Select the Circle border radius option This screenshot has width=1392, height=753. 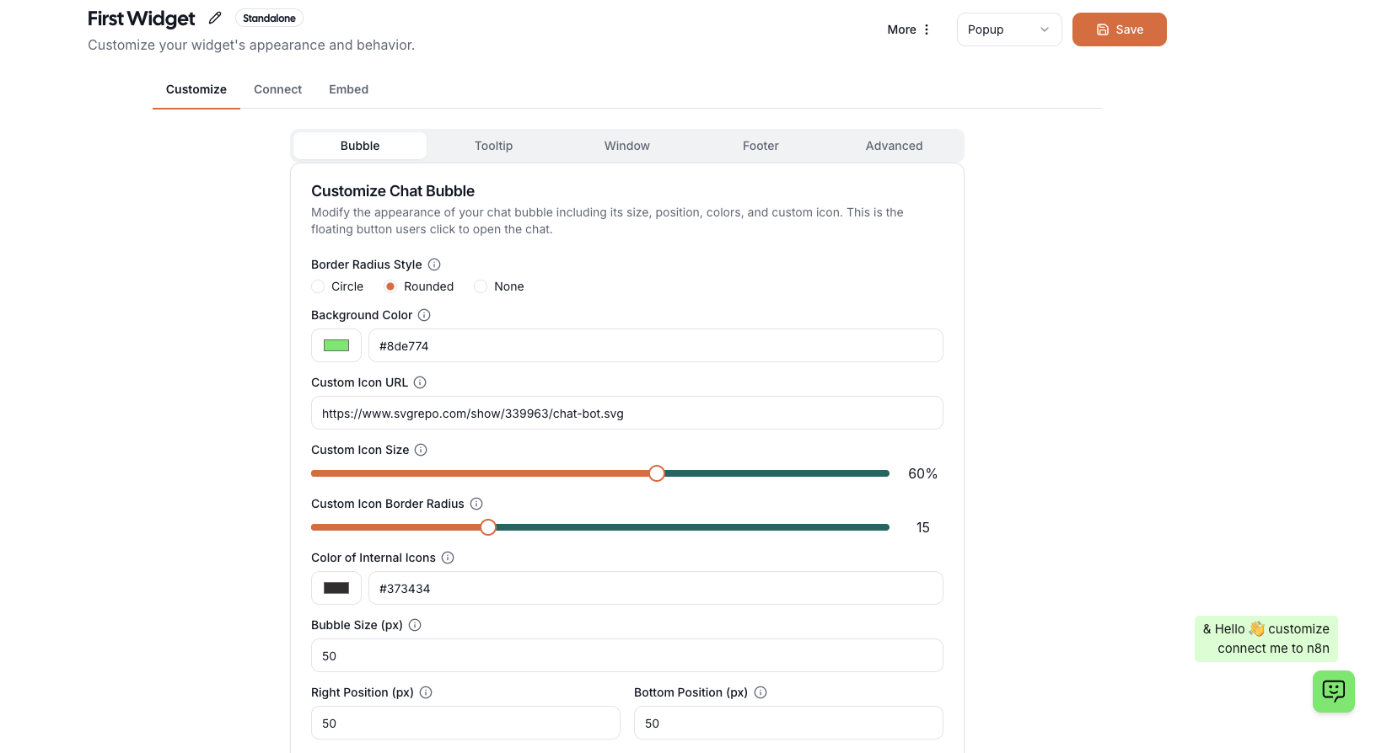318,286
